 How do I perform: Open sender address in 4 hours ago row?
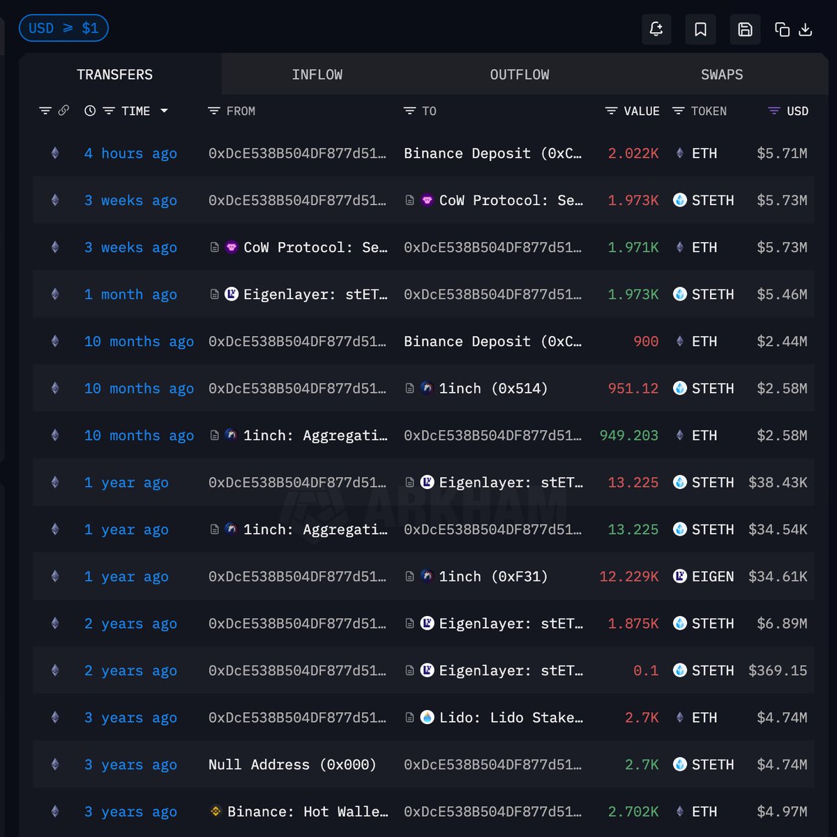[x=297, y=153]
